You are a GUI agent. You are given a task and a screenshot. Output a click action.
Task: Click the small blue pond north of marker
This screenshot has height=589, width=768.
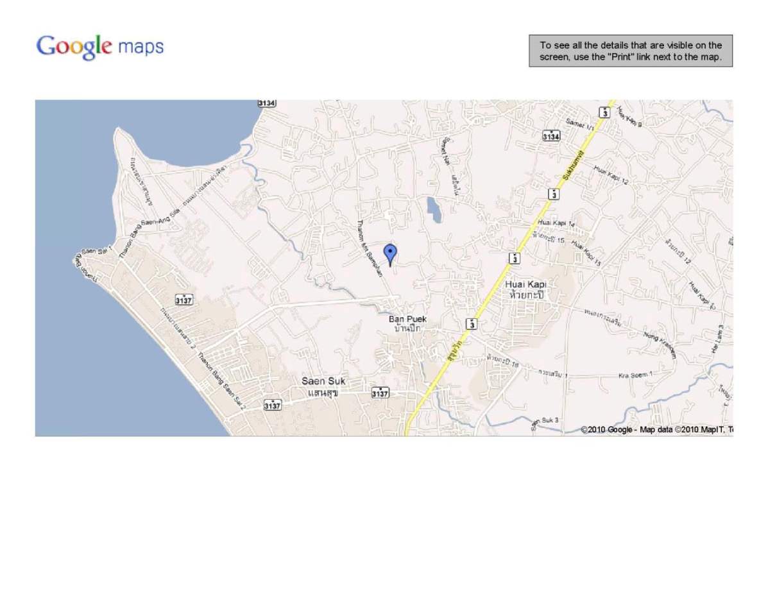click(x=434, y=210)
